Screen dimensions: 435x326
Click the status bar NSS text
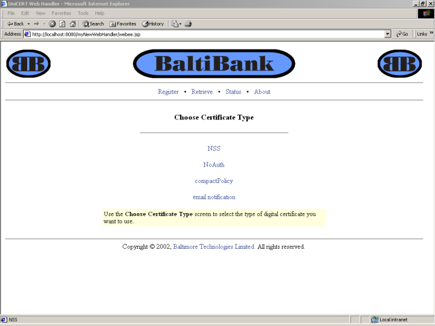pos(13,319)
